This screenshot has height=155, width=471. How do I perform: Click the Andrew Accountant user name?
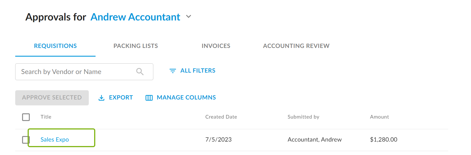(x=135, y=17)
